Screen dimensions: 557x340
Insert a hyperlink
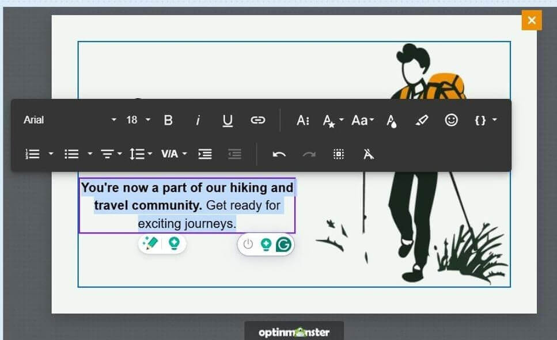point(258,120)
